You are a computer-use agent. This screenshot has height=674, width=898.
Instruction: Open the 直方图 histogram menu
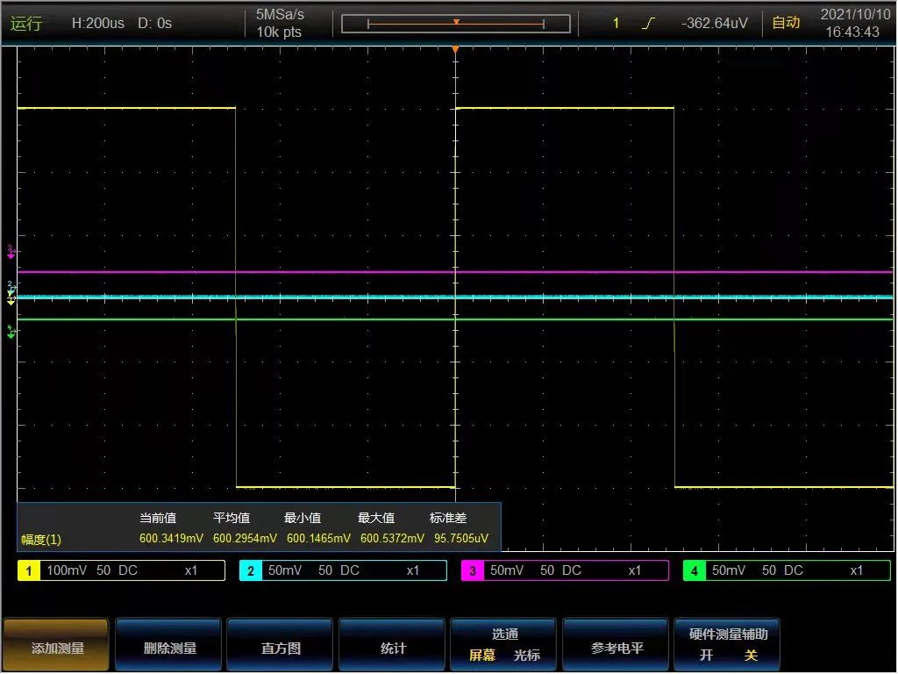tap(281, 648)
